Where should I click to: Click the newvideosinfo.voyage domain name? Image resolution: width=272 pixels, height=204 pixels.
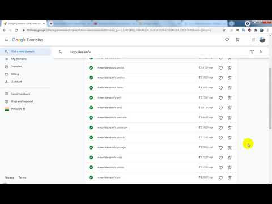tap(112, 147)
